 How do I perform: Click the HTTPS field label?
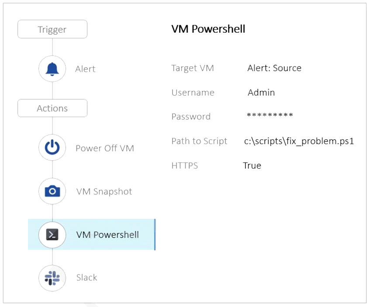coord(184,166)
